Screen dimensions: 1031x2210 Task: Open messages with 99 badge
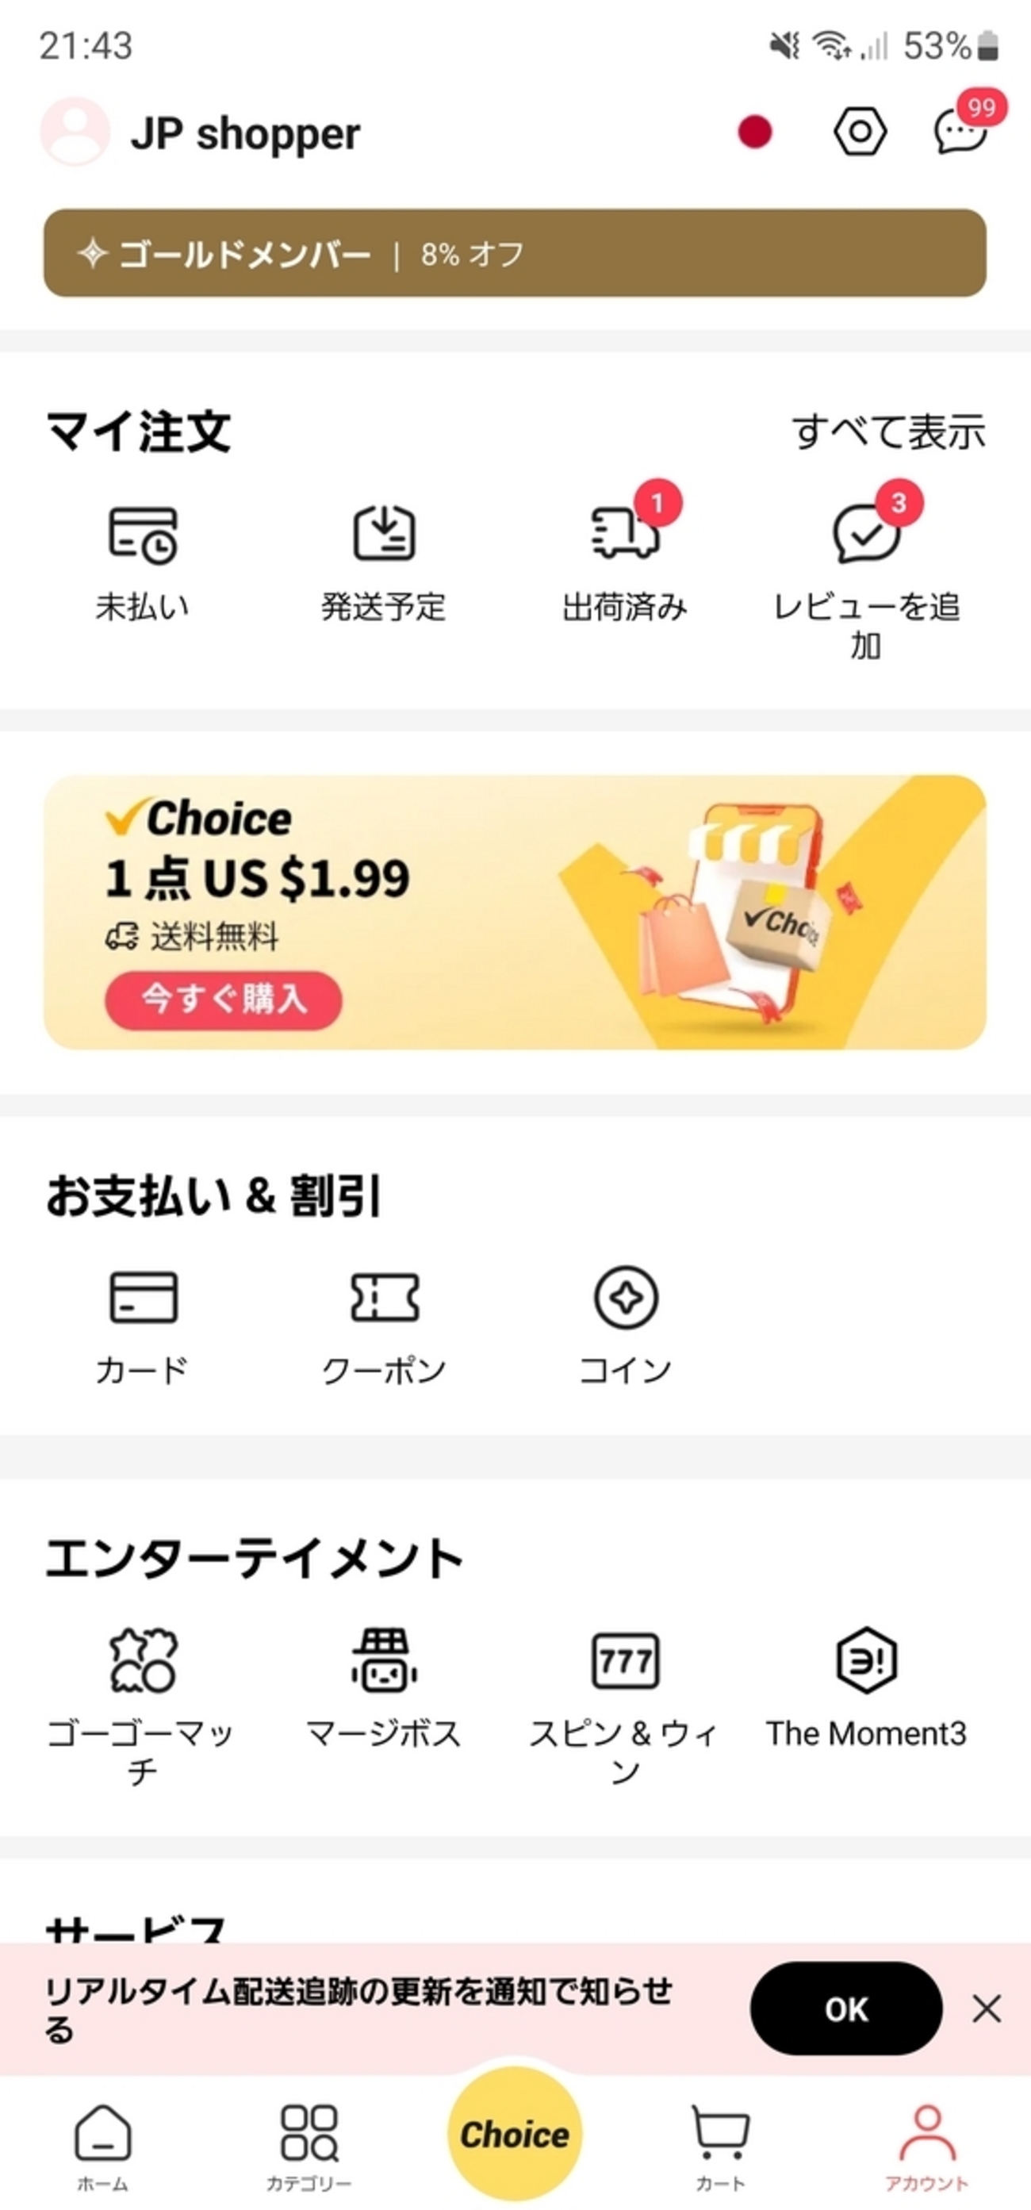960,131
